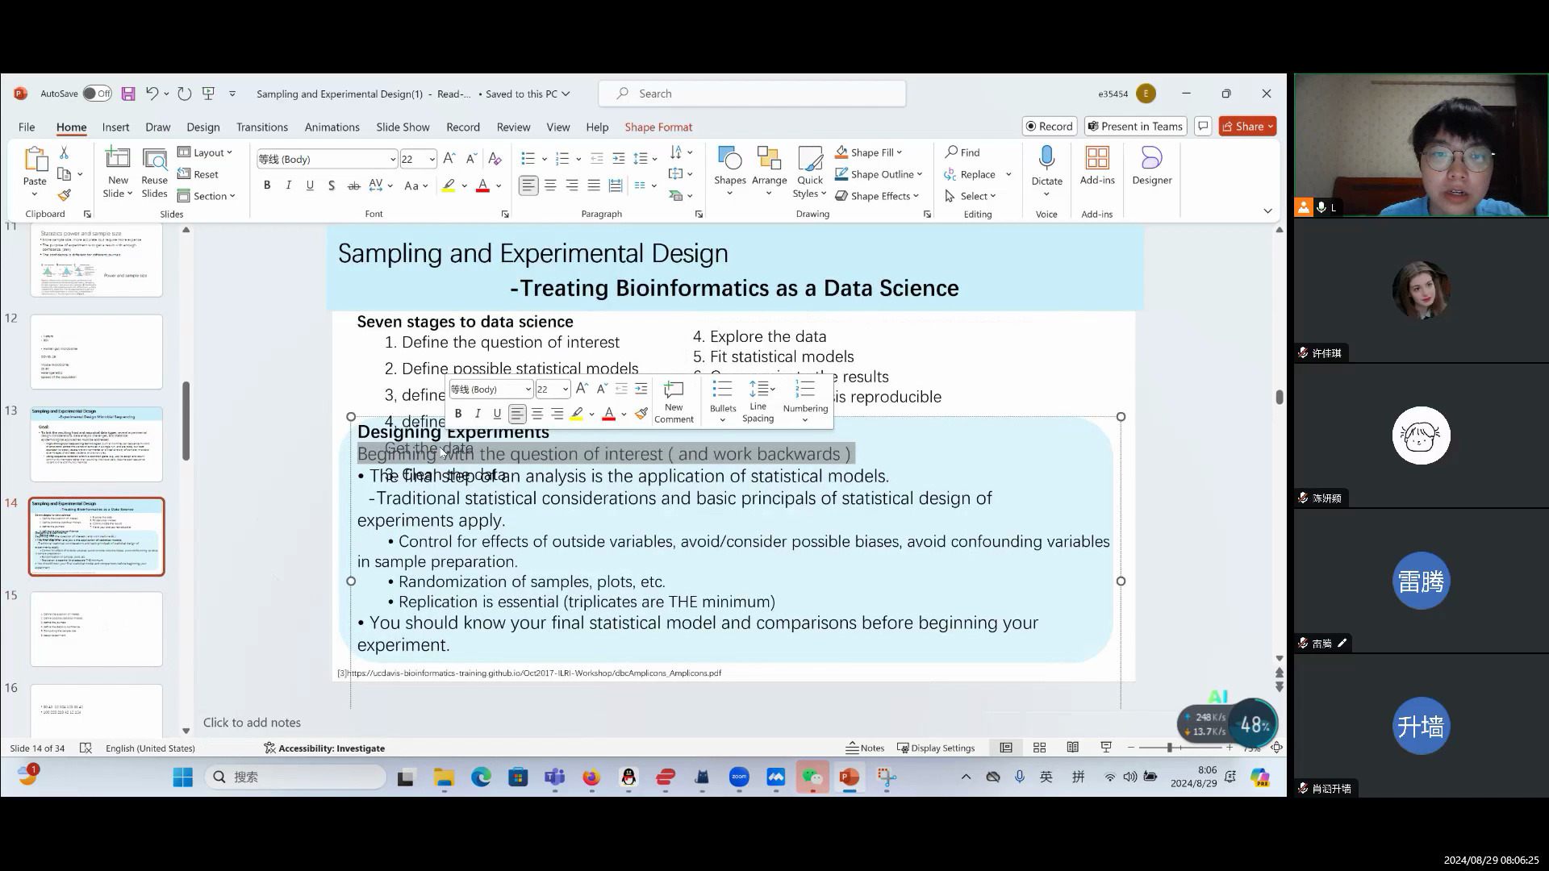Switch to Transitions tab
Image resolution: width=1549 pixels, height=871 pixels.
click(x=261, y=127)
